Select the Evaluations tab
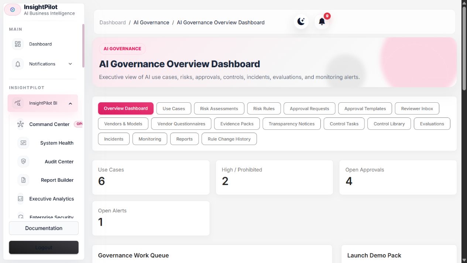The image size is (467, 263). click(432, 124)
